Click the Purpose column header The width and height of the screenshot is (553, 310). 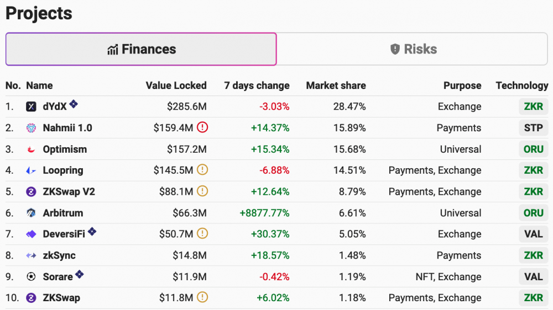[x=462, y=85]
